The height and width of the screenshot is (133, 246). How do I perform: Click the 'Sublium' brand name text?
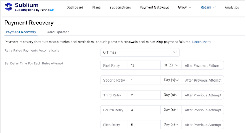pos(26,5)
